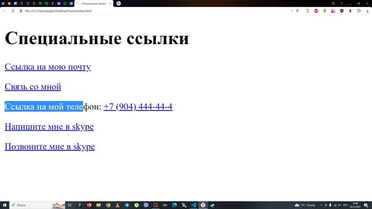Open a new tab with the plus button

pos(119,3)
